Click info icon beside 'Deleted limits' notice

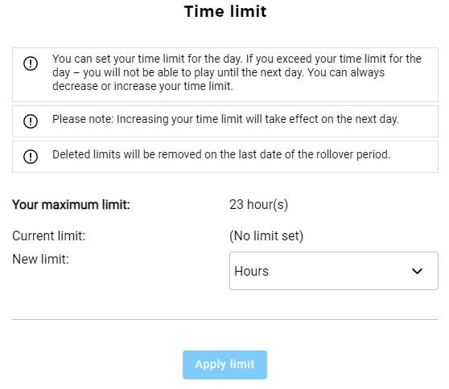(x=31, y=157)
